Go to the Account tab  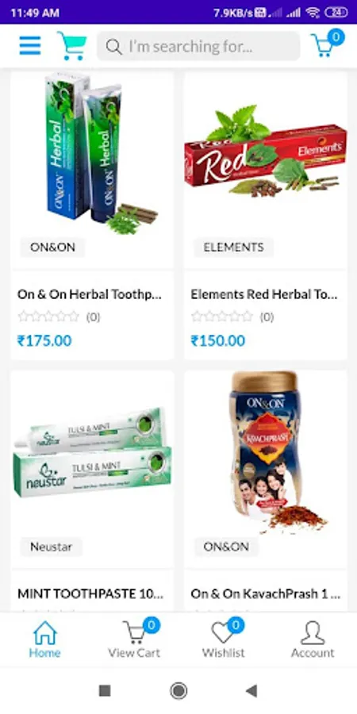313,639
